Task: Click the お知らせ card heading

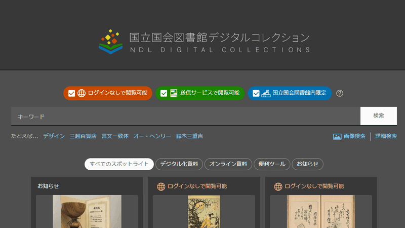Action: click(48, 186)
